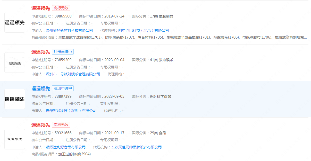311x161 pixels.
Task: Click the 注册申请中 badge on the 教育娱乐 entry
Action: [63, 52]
